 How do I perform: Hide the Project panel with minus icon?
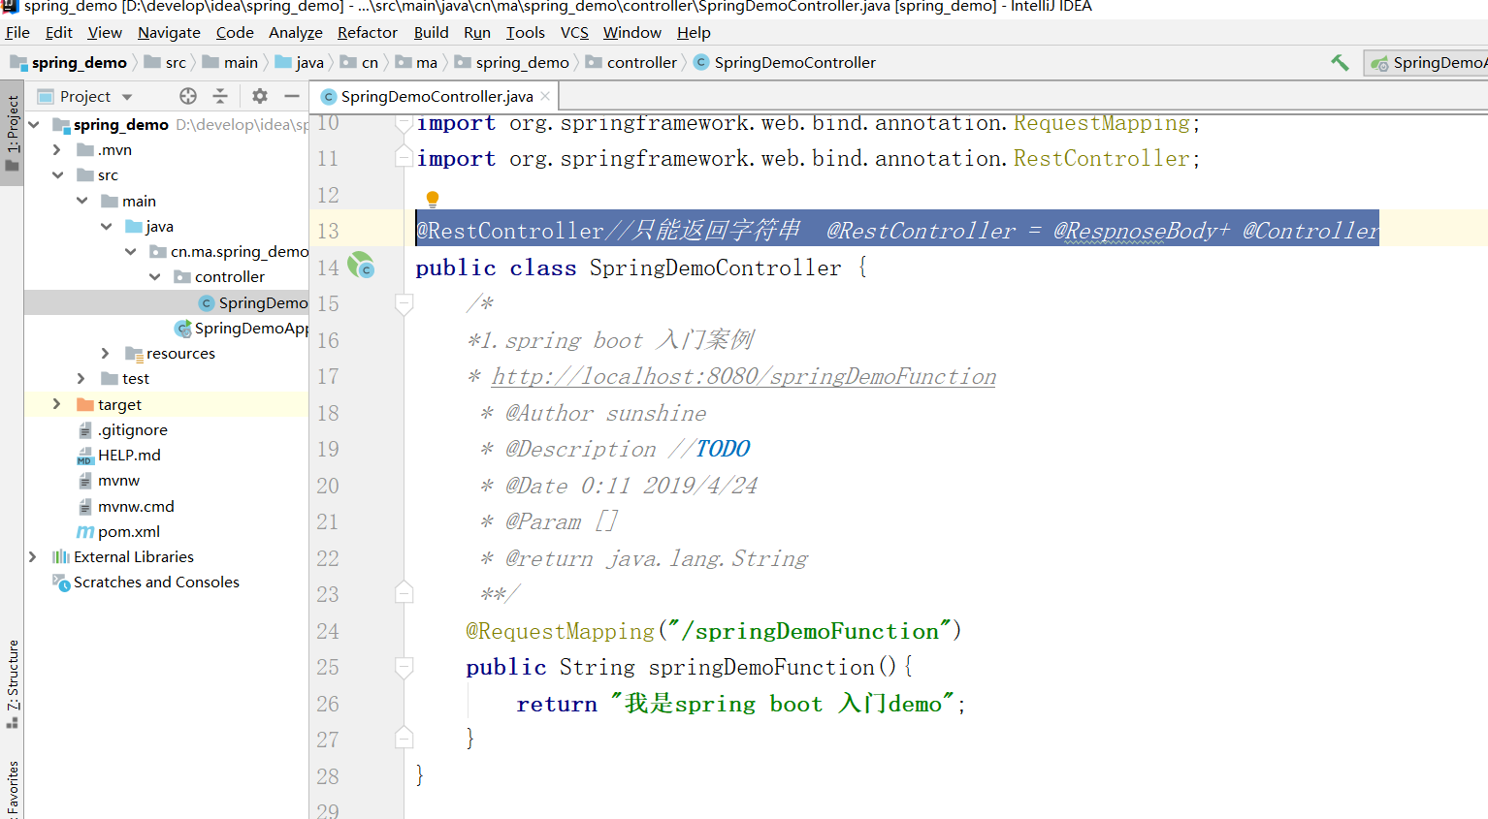point(291,96)
